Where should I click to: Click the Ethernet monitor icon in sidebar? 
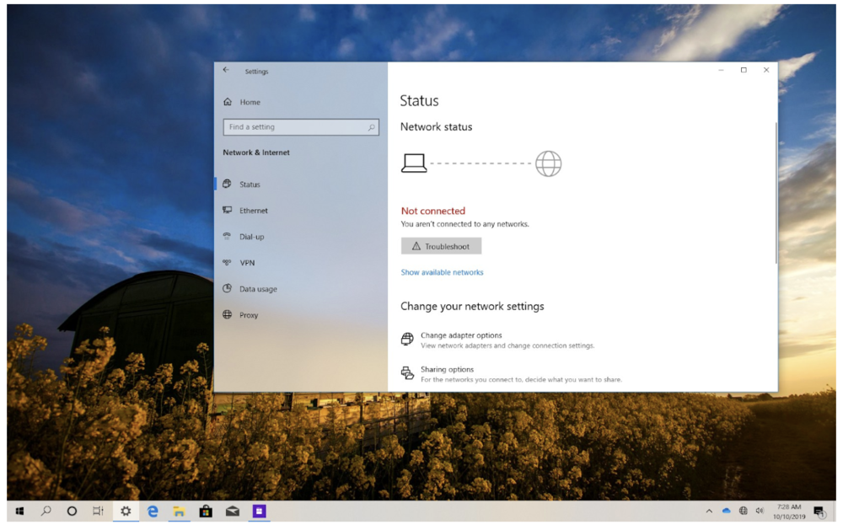pyautogui.click(x=228, y=210)
